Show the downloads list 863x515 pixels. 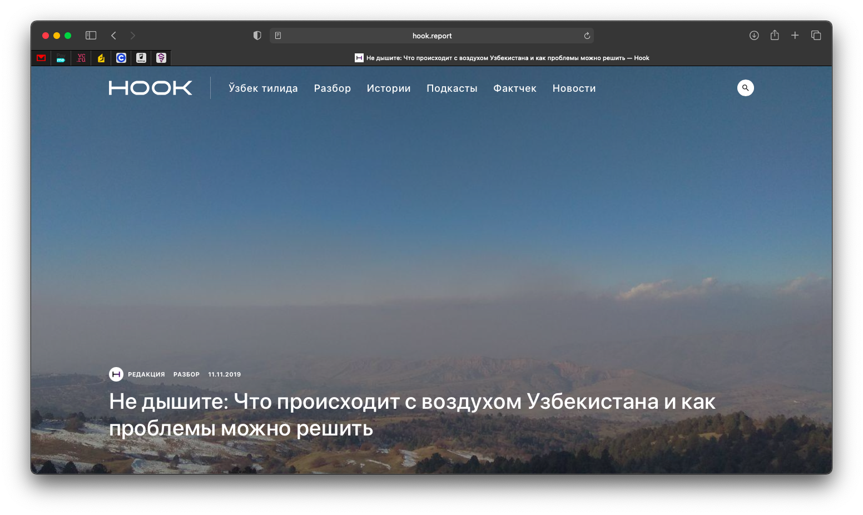coord(754,36)
